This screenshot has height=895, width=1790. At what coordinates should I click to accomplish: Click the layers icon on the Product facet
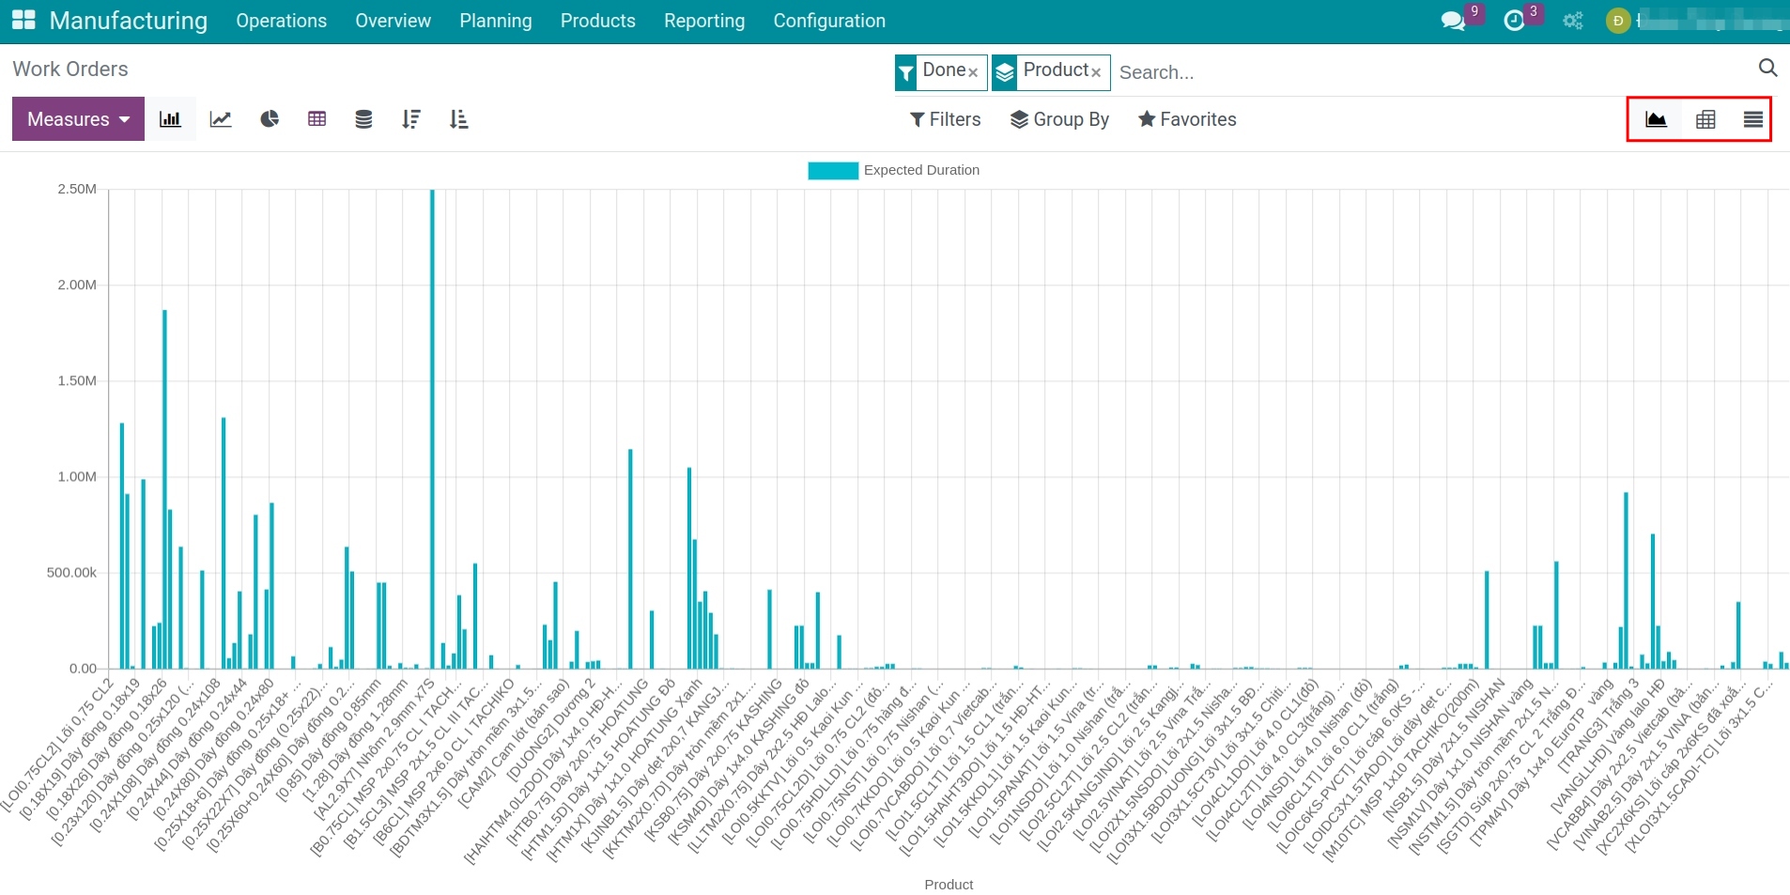click(x=1005, y=72)
